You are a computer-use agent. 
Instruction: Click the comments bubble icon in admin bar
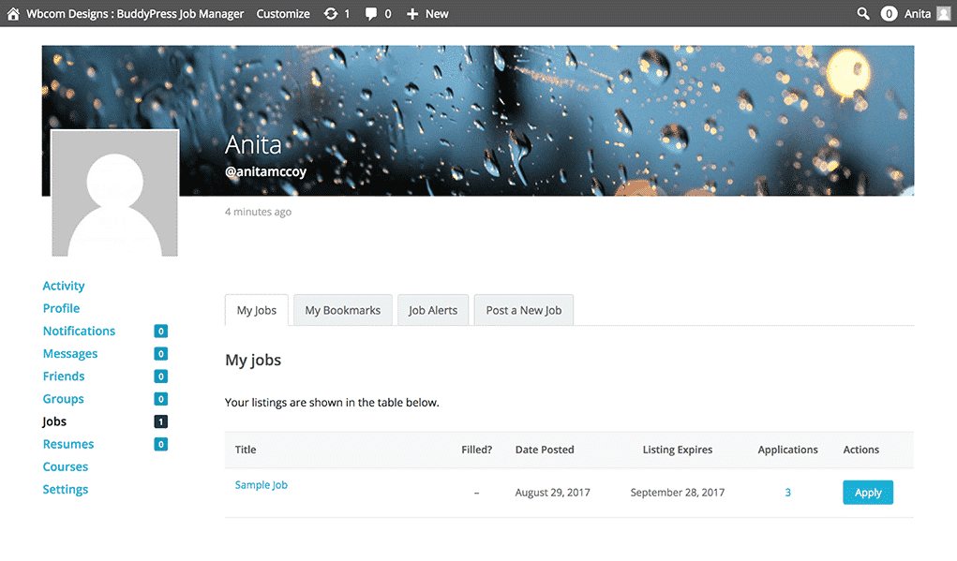[x=372, y=13]
